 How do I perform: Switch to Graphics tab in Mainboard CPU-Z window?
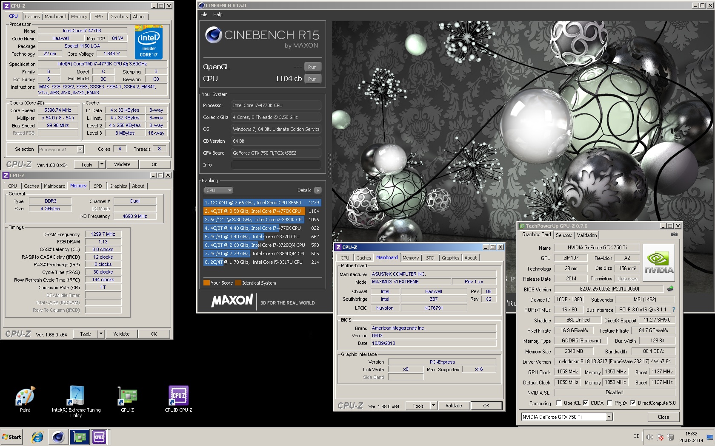[450, 258]
